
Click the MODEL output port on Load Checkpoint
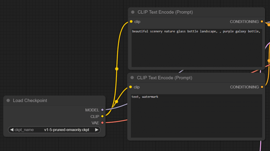[x=102, y=110]
